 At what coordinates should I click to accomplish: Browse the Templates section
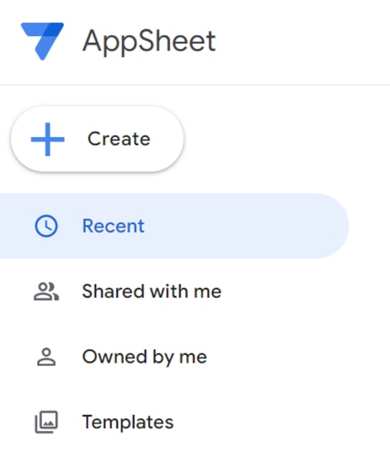tap(174, 422)
